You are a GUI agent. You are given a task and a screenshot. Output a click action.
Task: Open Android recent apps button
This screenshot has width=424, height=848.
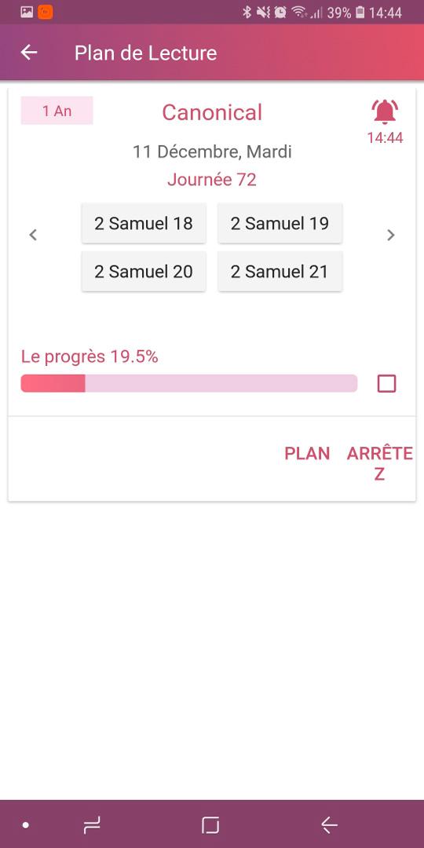(x=92, y=824)
